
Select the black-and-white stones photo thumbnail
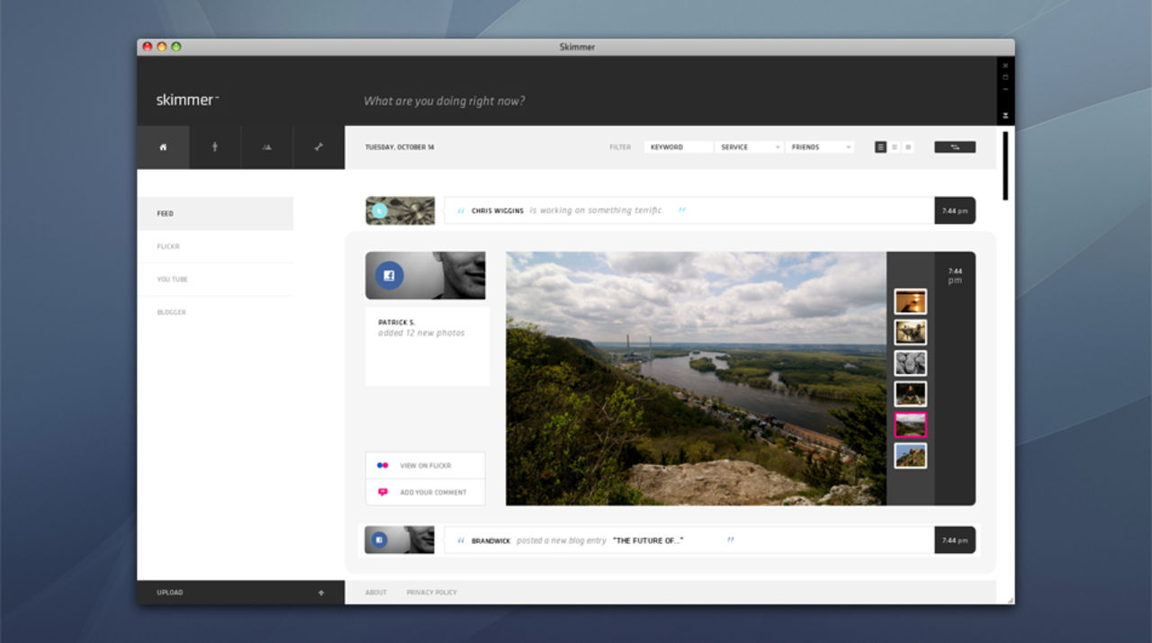[x=910, y=363]
